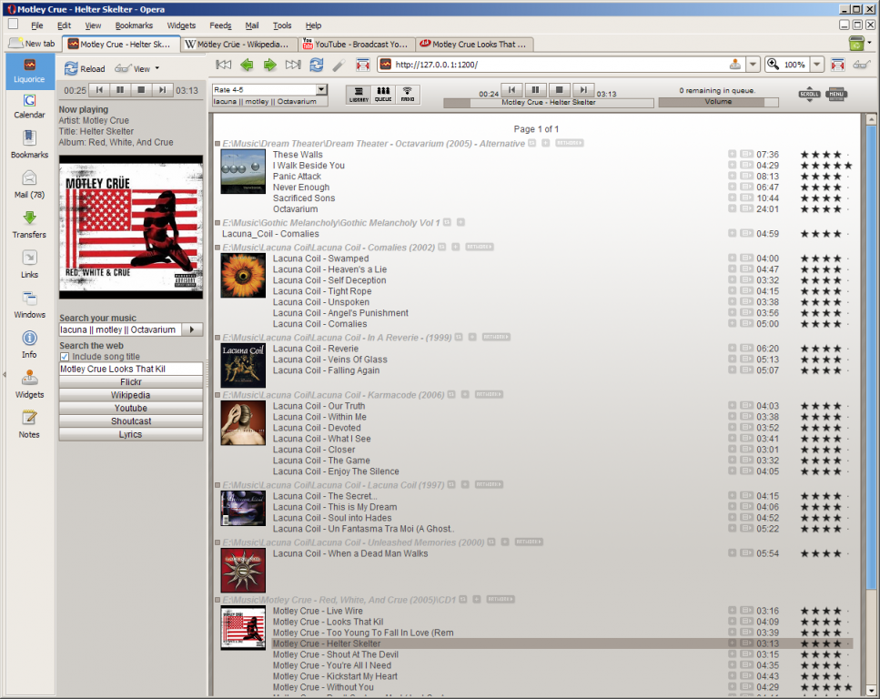Click the Wikipedia web search button
880x699 pixels.
[131, 395]
